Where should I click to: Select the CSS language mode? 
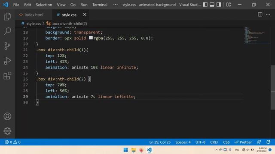click(226, 142)
